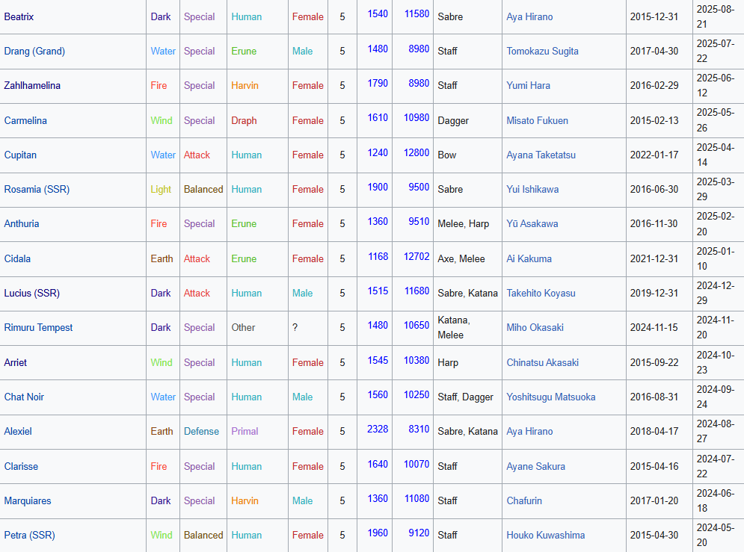This screenshot has width=744, height=552.
Task: Open the Arriet character link
Action: click(x=16, y=362)
